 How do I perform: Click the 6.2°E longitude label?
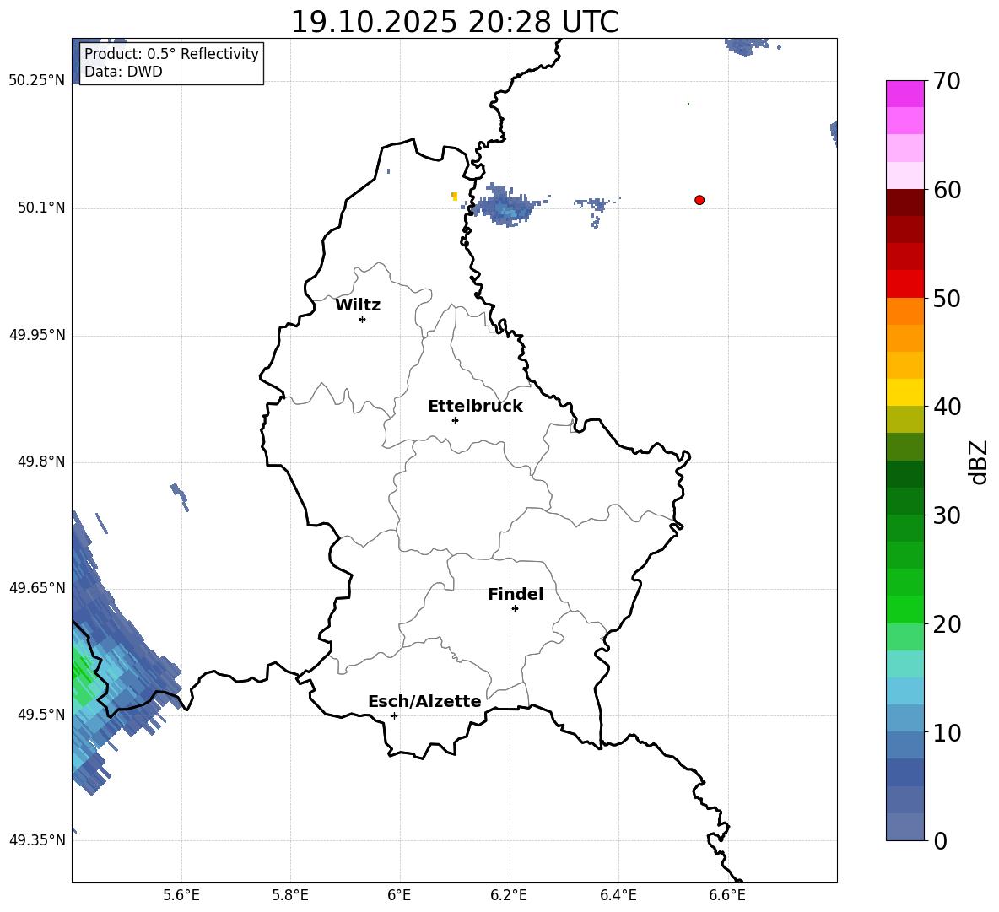(x=509, y=895)
